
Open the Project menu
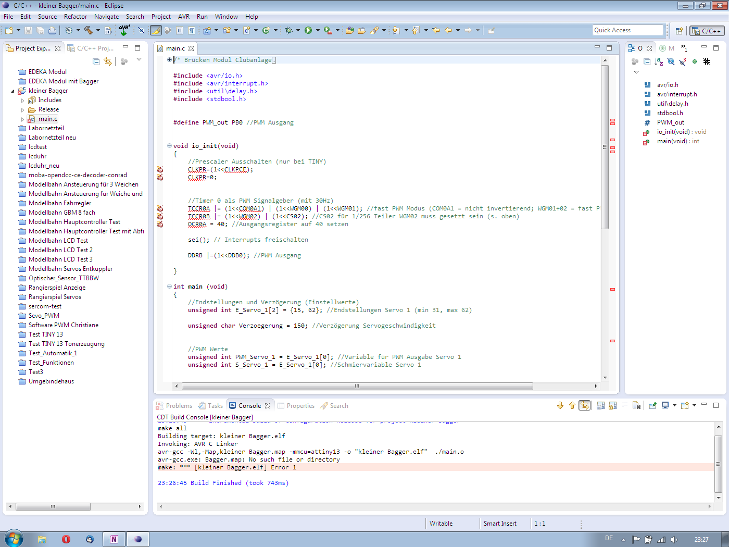tap(161, 17)
